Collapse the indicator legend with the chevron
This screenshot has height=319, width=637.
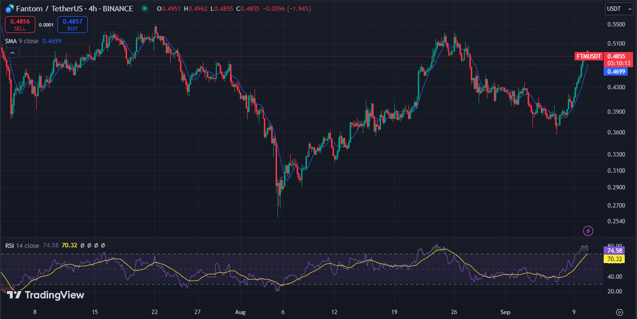point(12,52)
